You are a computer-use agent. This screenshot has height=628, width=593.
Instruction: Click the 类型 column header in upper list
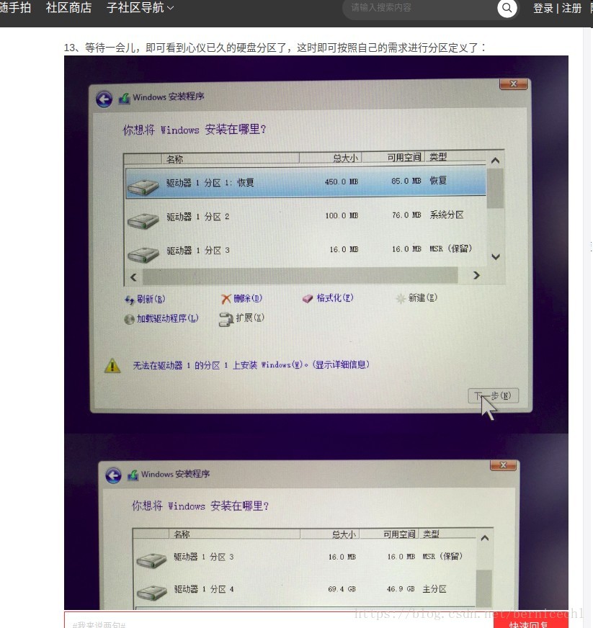[455, 156]
